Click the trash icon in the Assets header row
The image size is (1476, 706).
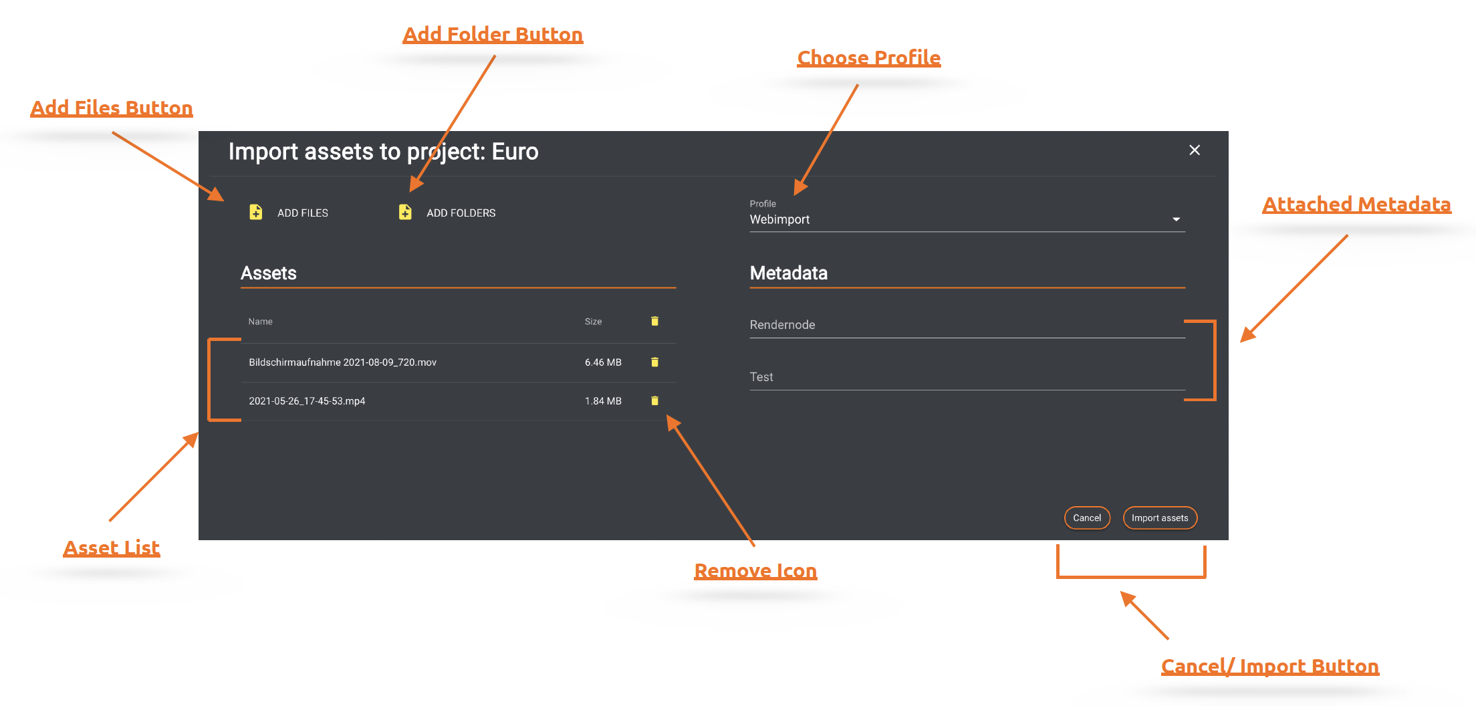(654, 322)
